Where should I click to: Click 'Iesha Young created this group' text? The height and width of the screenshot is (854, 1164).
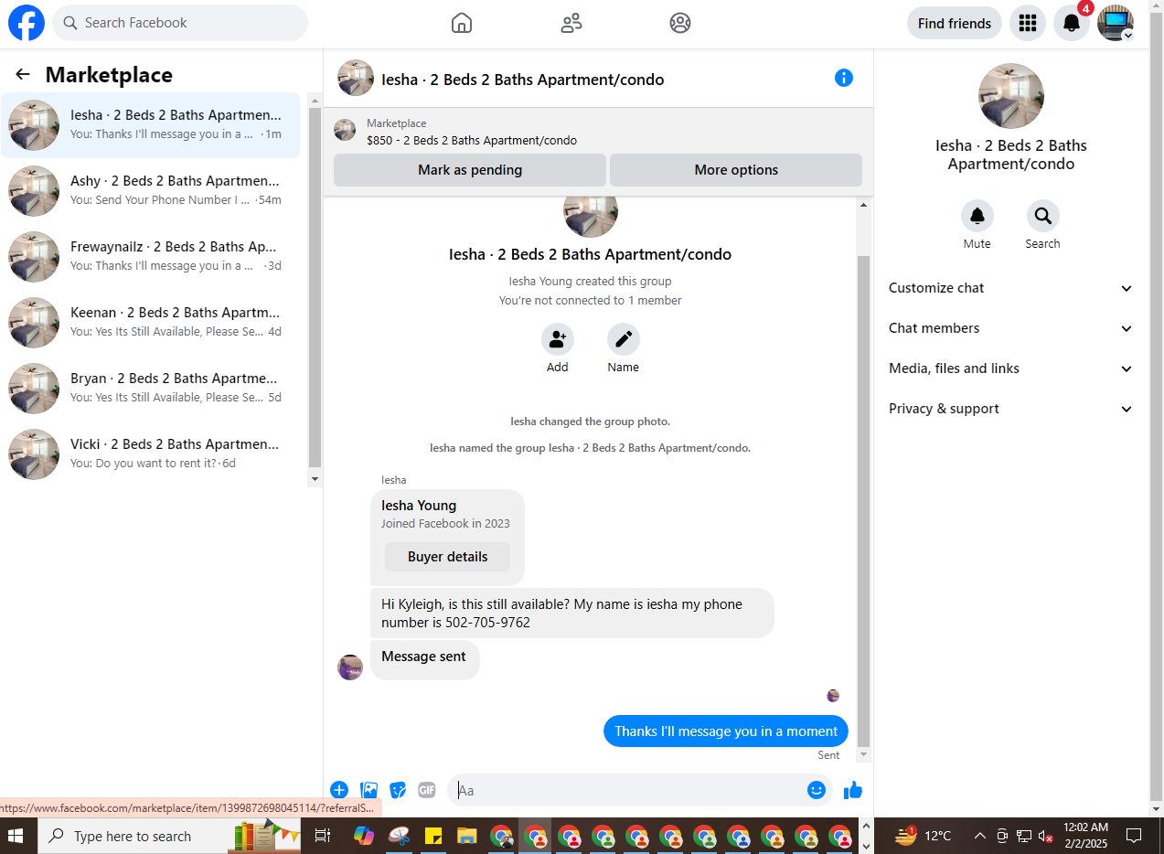590,282
